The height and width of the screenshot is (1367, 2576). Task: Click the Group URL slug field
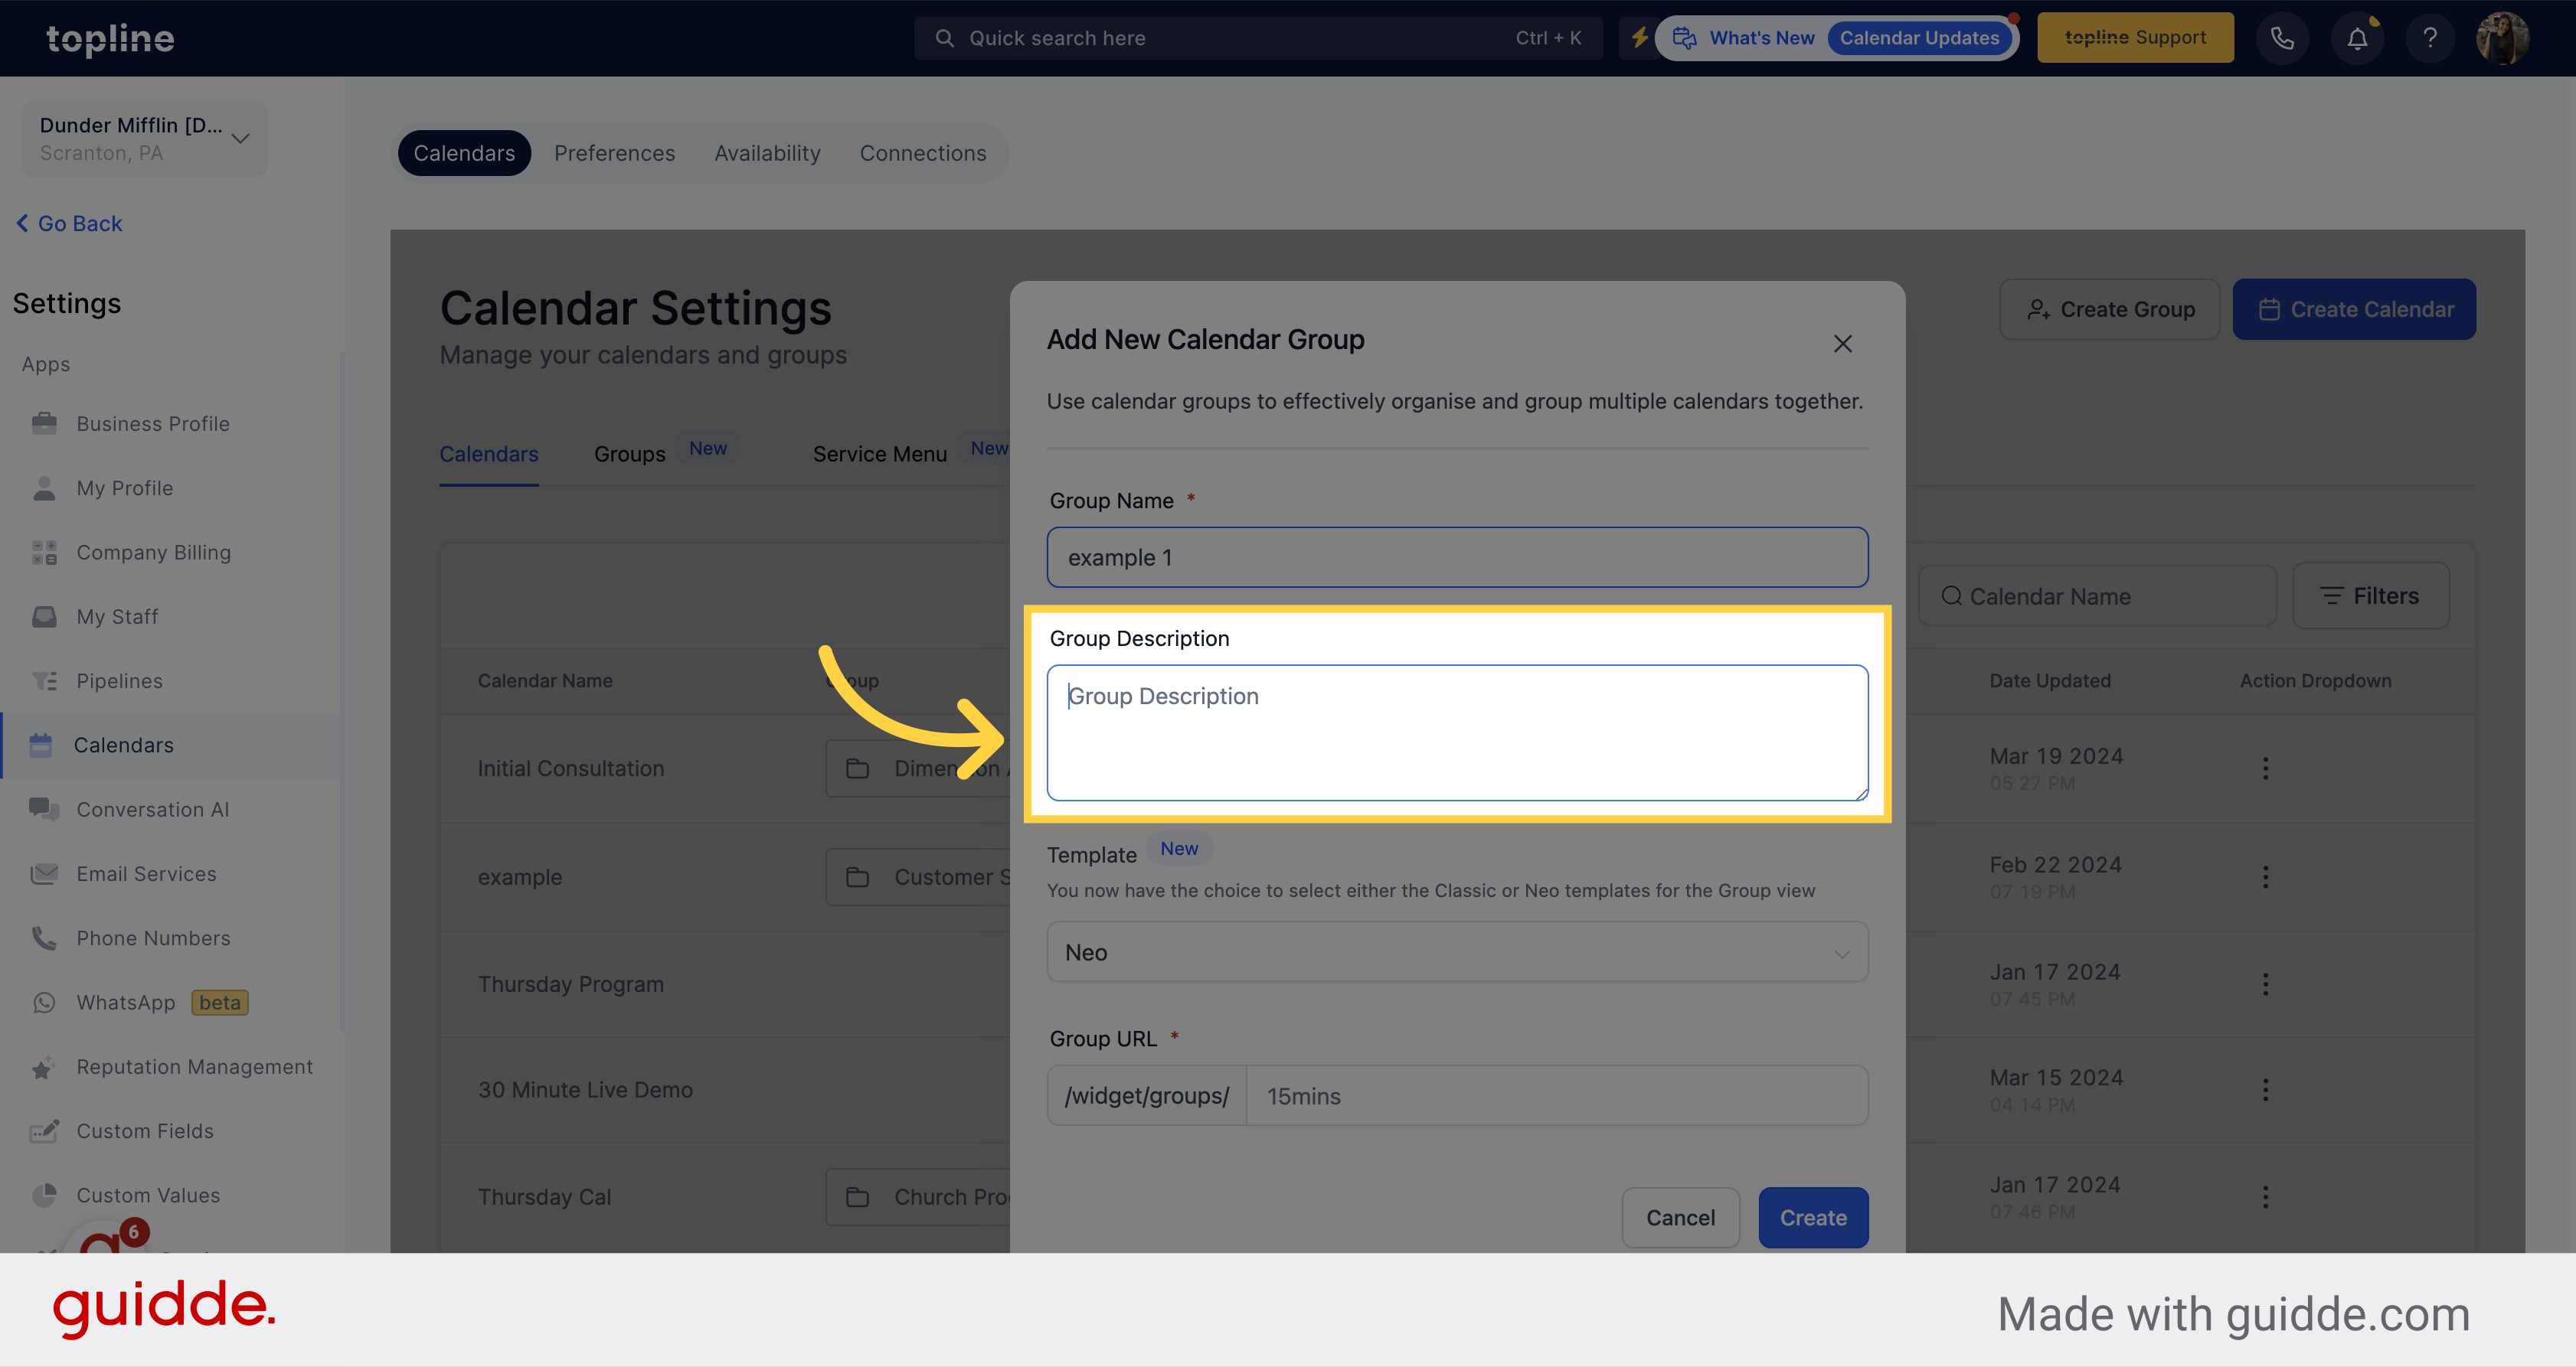(x=1556, y=1095)
